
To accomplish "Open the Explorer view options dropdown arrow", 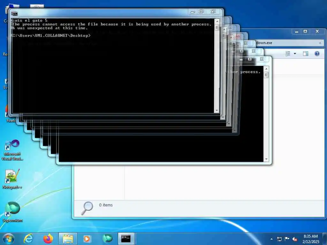I will click(x=295, y=54).
